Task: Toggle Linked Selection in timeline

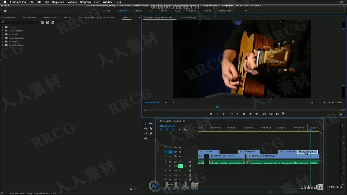Action: pos(173,130)
